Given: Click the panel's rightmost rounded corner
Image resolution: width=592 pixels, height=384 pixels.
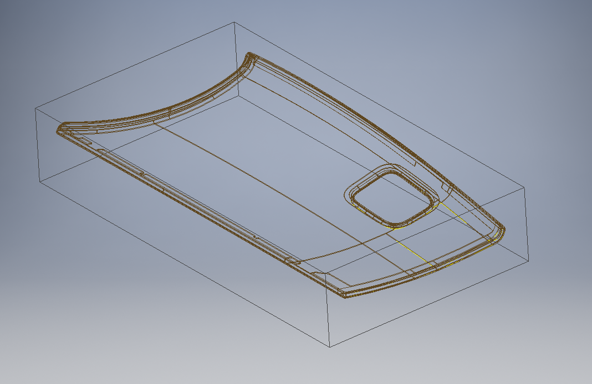Looking at the screenshot, I should click(x=502, y=230).
